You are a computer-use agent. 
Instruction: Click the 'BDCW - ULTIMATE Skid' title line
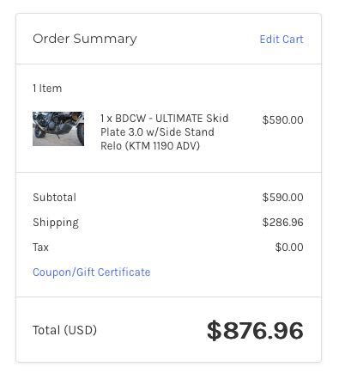(172, 119)
